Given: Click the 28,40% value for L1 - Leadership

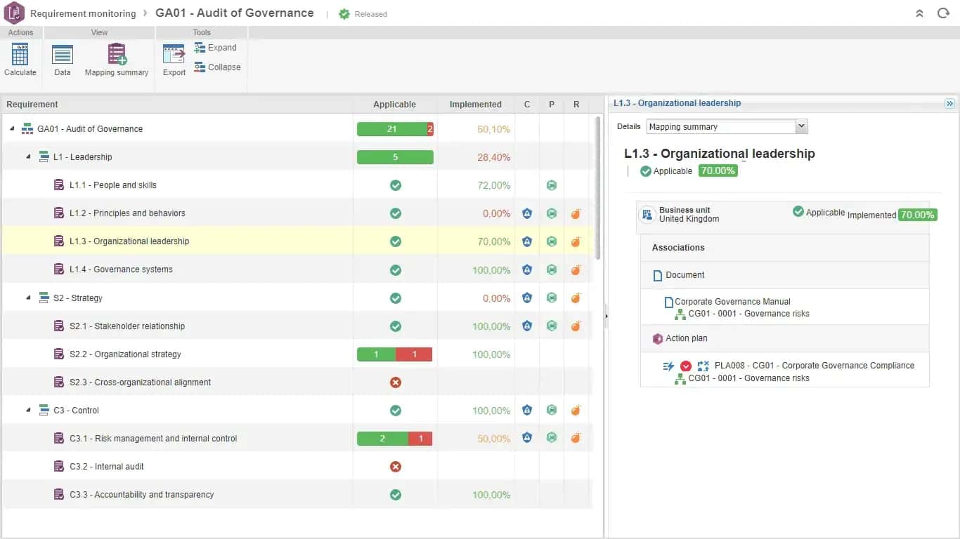Looking at the screenshot, I should tap(493, 157).
